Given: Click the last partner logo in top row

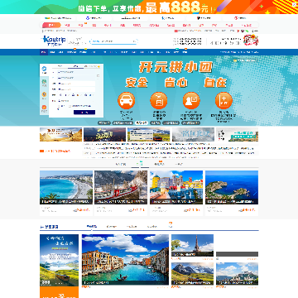Looking at the screenshot, I should pyautogui.click(x=240, y=18).
